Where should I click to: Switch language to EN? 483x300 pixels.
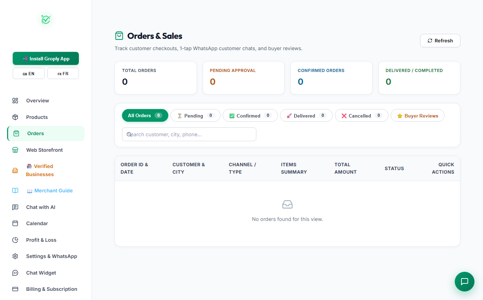coord(29,73)
